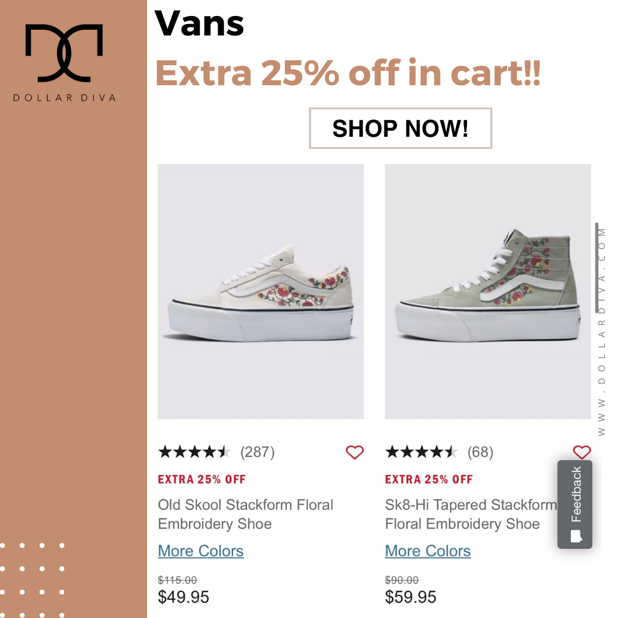Click the vertical scrollbar near the website text
618x618 pixels.
597,268
